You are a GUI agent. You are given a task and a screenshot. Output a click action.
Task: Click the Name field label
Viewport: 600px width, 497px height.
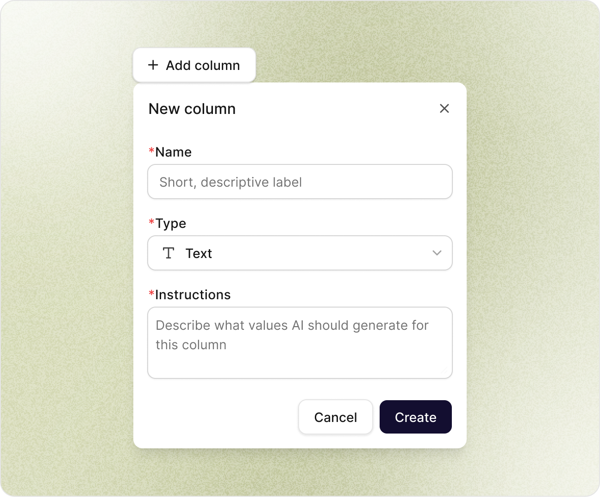(x=173, y=152)
